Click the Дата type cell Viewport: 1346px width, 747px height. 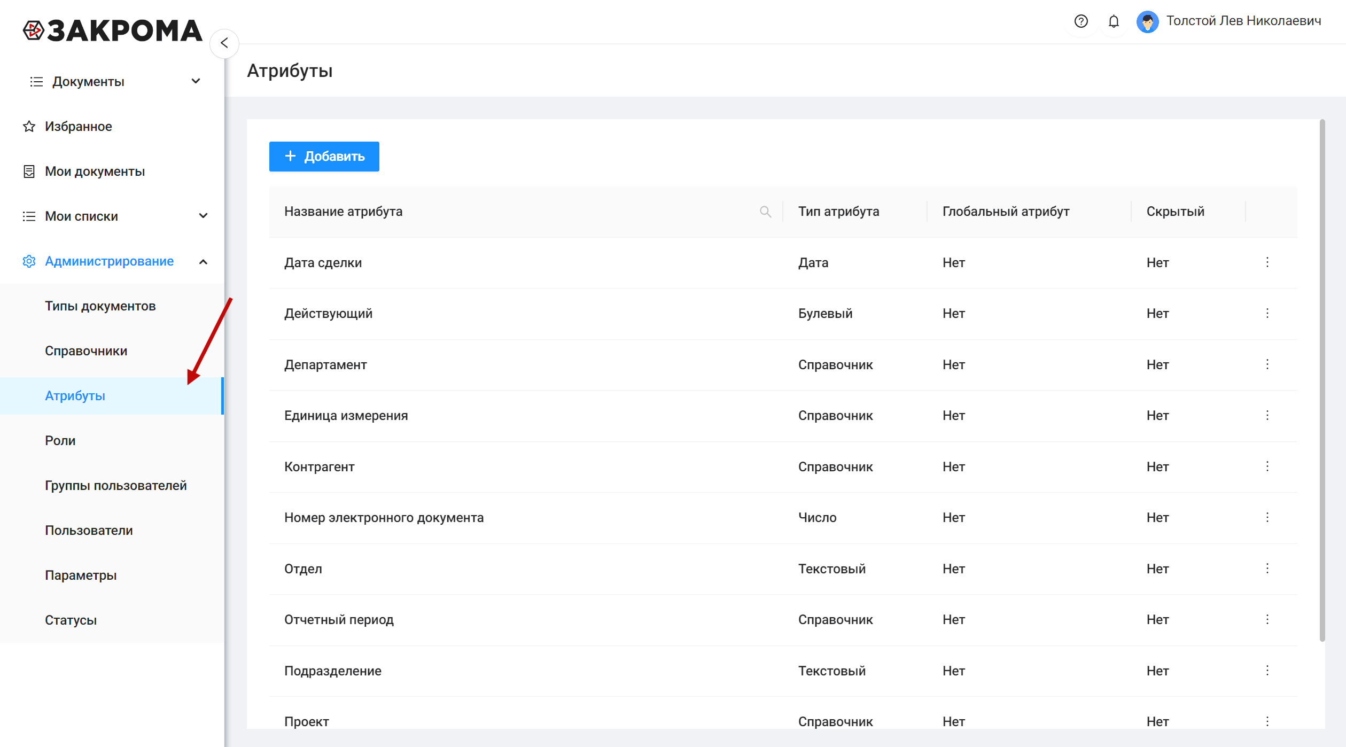pos(813,263)
